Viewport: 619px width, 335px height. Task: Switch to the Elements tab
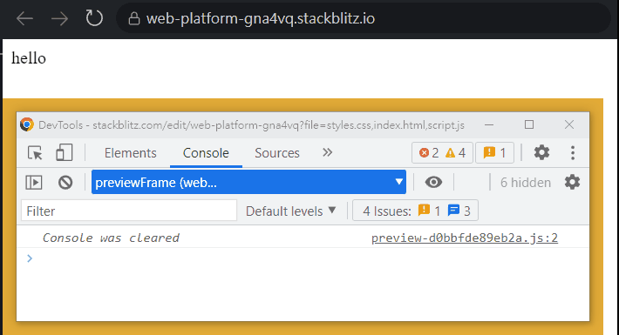130,153
